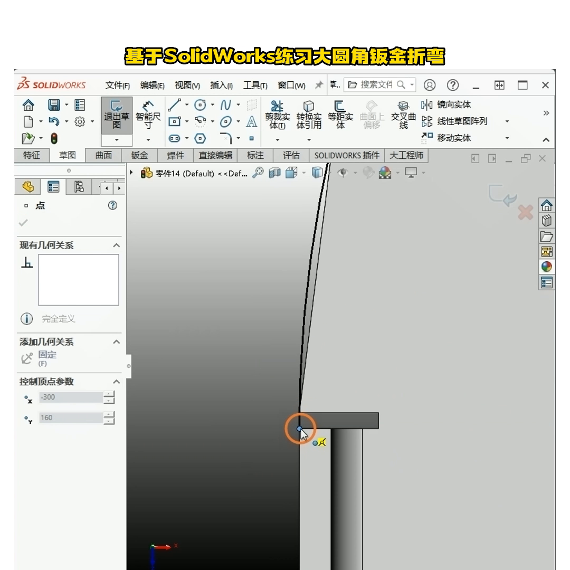570x570 pixels.
Task: Switch to the 曲面 tab
Action: point(103,155)
